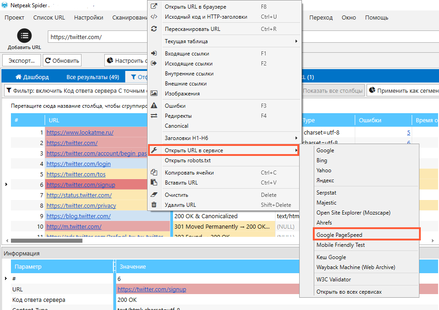The width and height of the screenshot is (439, 310).
Task: Click the URL address input field
Action: coord(98,37)
